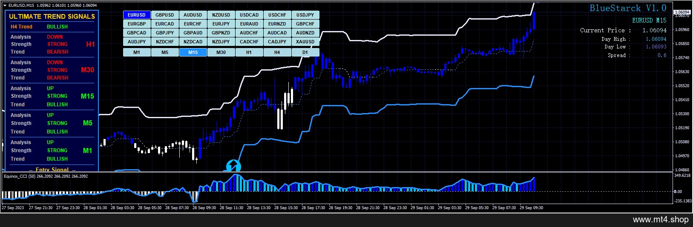Switch chart to CADCHF
Screen dimensions: 693x227
coord(249,42)
